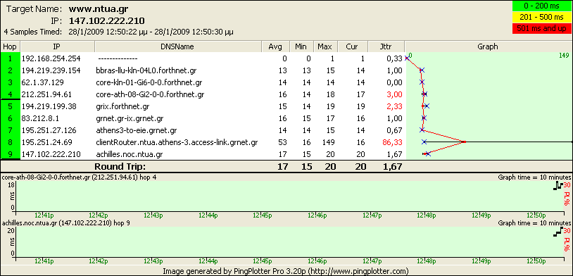573x276 pixels.
Task: Select hop 4 green cell
Action: point(11,94)
